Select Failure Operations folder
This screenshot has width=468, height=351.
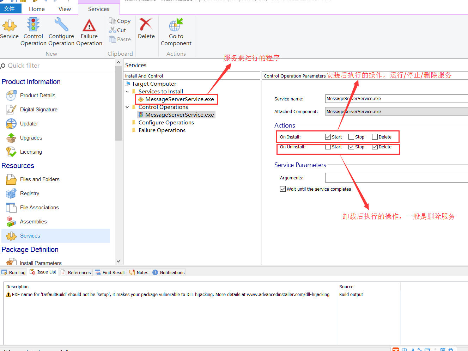coord(162,130)
